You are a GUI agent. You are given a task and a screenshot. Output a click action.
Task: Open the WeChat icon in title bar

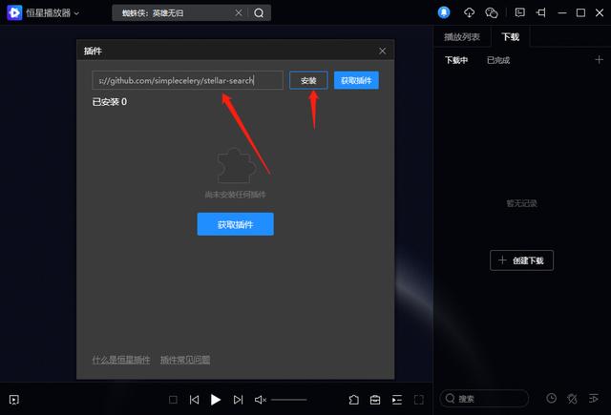[x=492, y=12]
